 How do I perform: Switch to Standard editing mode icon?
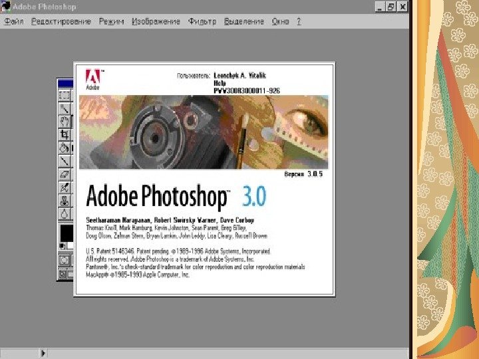65,261
